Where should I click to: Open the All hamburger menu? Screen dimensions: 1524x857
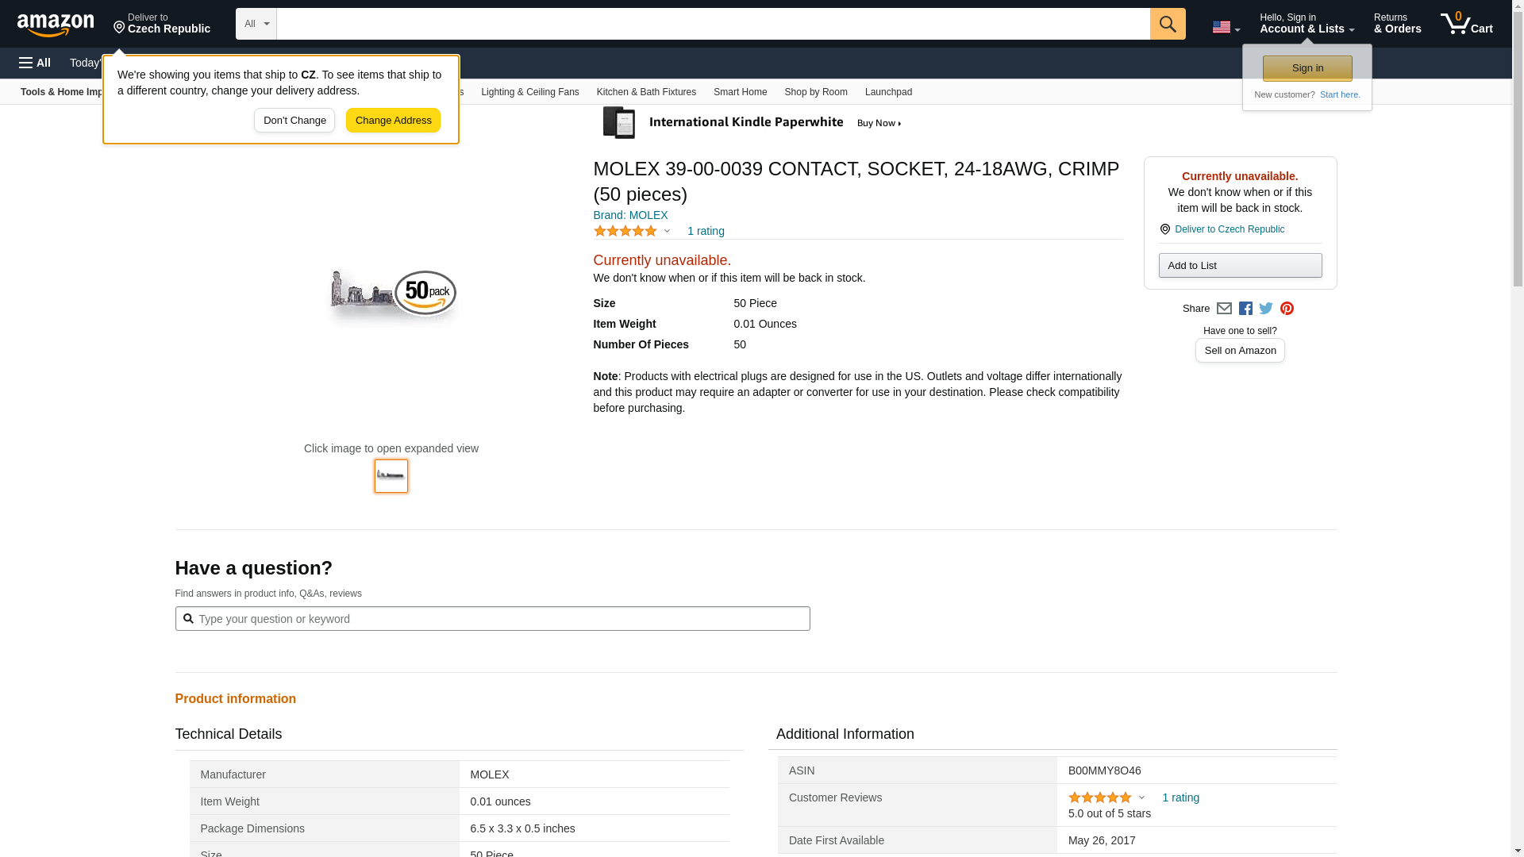[x=35, y=63]
